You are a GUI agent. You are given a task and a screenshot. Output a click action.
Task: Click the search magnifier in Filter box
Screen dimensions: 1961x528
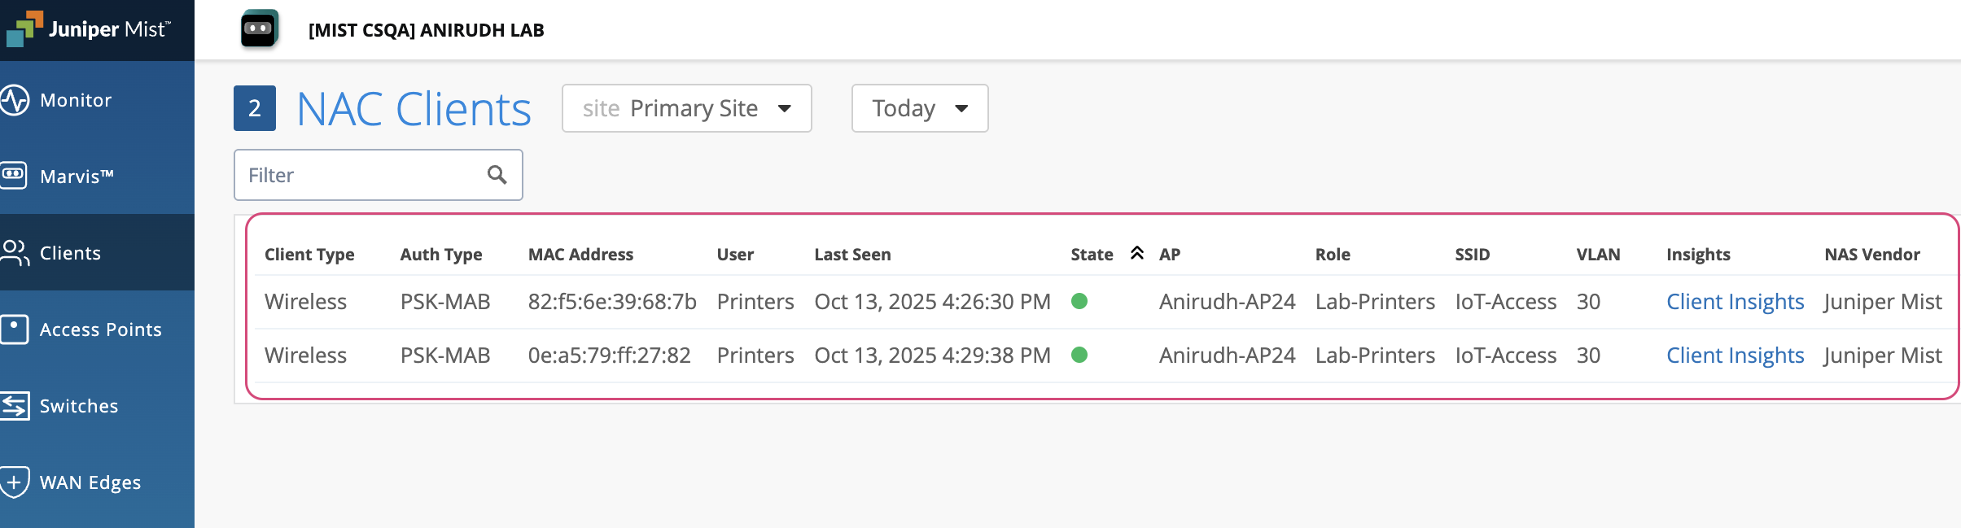pyautogui.click(x=497, y=175)
